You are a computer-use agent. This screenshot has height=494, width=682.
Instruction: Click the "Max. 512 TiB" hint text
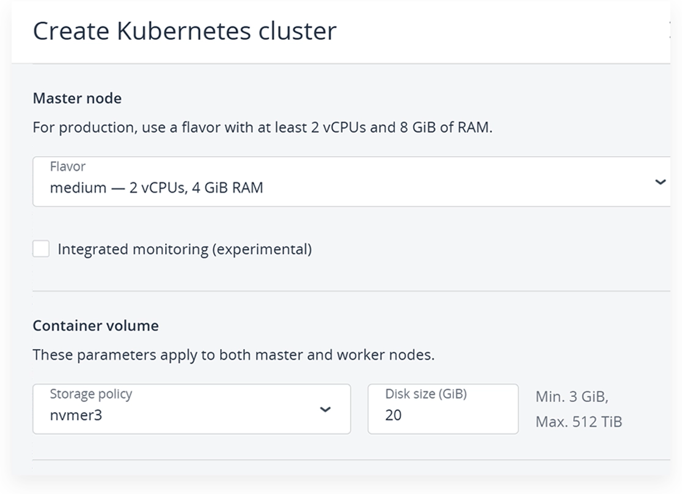click(578, 421)
